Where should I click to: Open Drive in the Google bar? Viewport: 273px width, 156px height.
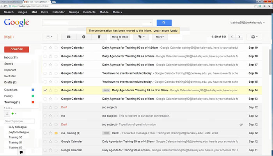[45, 12]
